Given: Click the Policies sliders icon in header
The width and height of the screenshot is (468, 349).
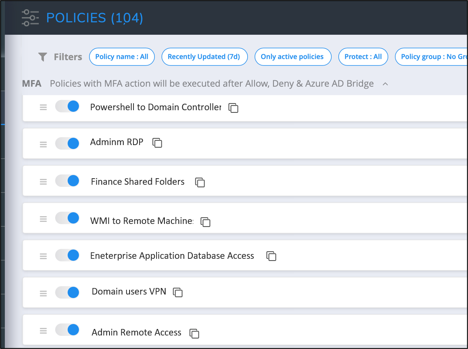Looking at the screenshot, I should 30,18.
